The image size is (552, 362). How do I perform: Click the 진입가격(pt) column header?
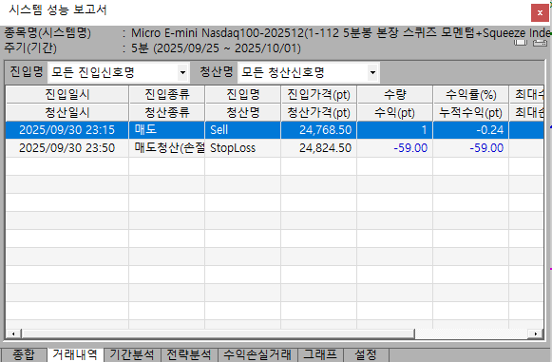pos(319,94)
